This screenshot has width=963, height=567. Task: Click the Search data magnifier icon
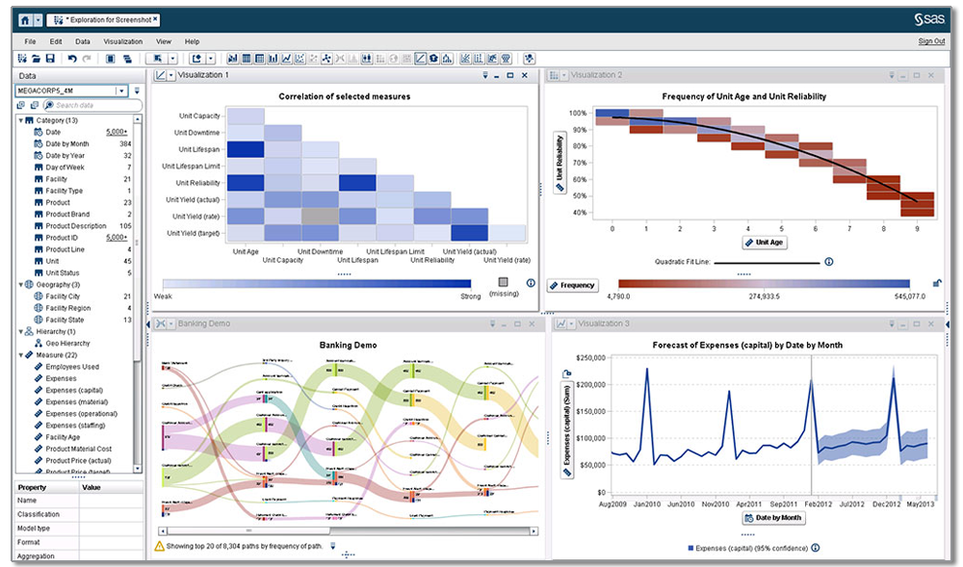click(48, 104)
